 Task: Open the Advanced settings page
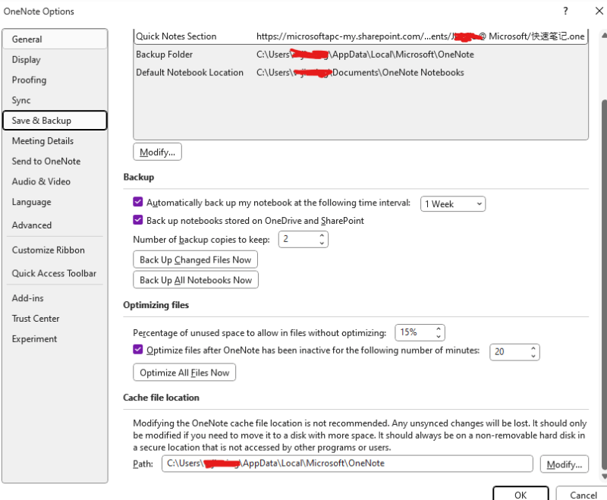tap(31, 225)
